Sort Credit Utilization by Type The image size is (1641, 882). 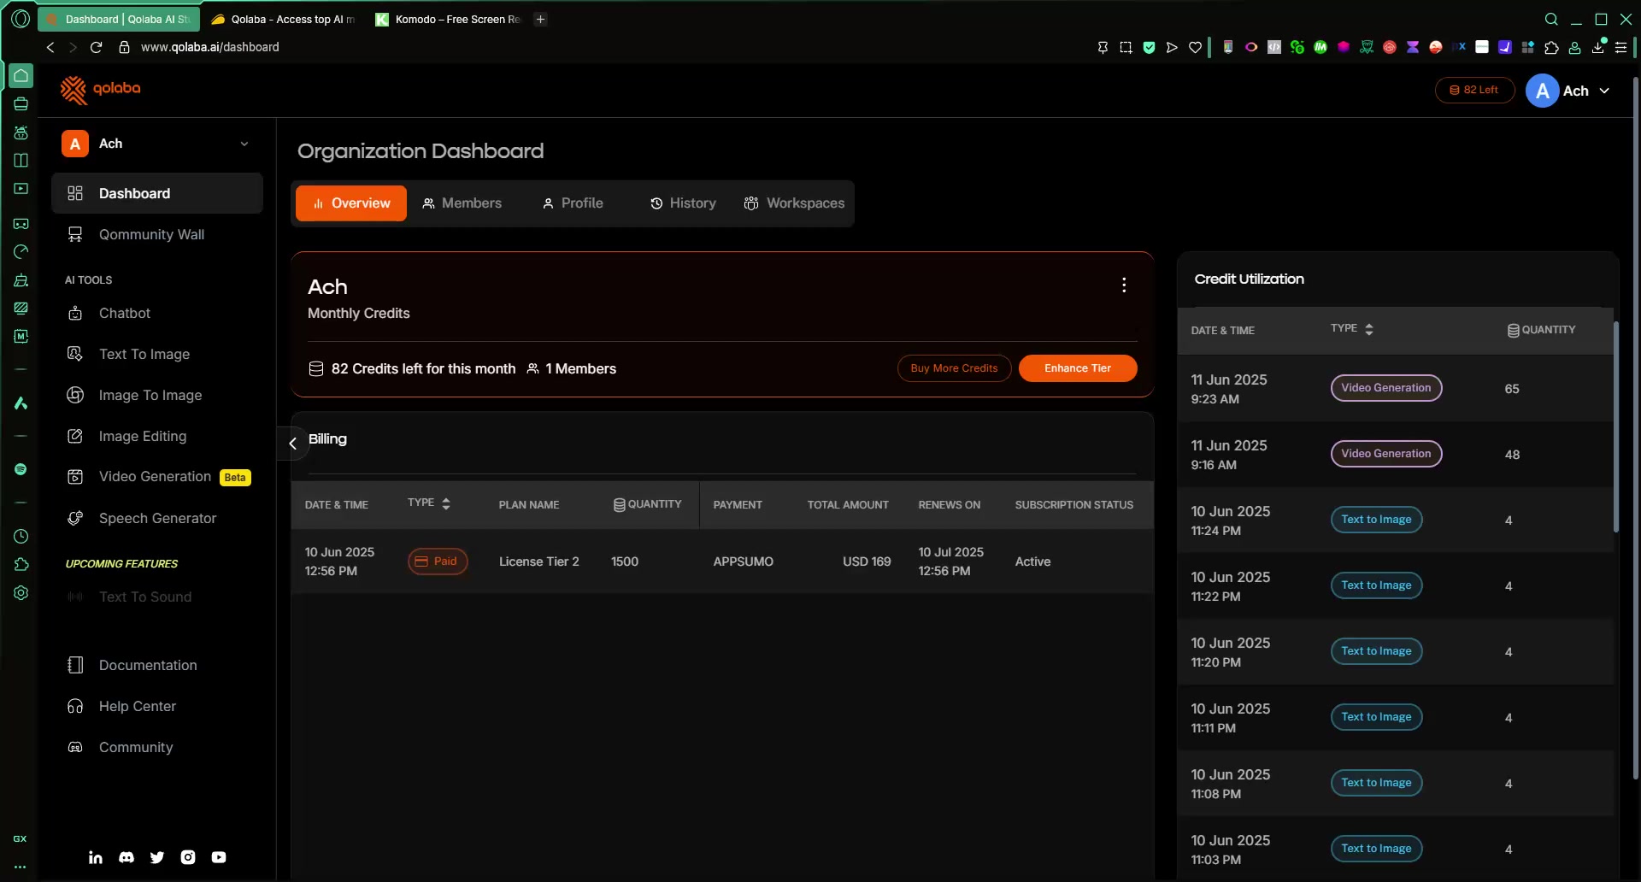point(1368,330)
